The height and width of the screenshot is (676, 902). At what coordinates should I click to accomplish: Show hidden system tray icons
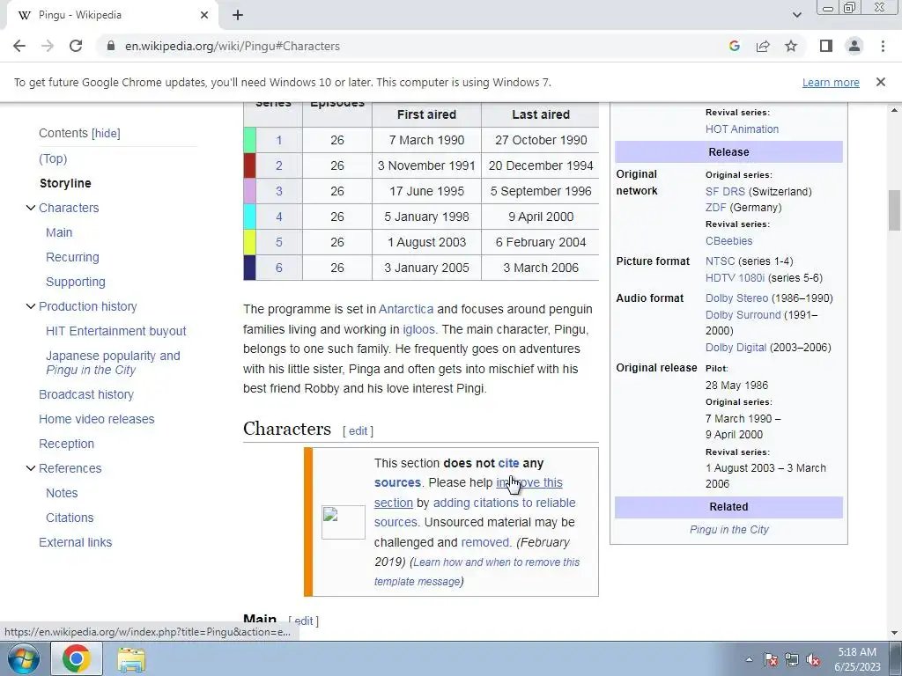coord(749,659)
